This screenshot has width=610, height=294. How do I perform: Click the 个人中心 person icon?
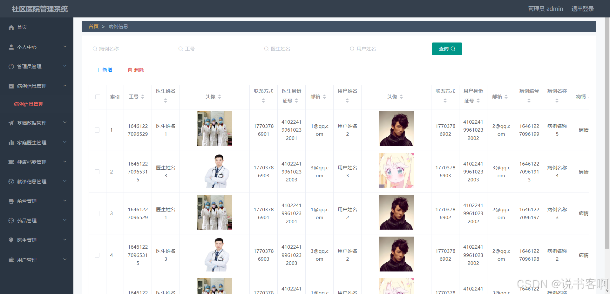pos(11,47)
